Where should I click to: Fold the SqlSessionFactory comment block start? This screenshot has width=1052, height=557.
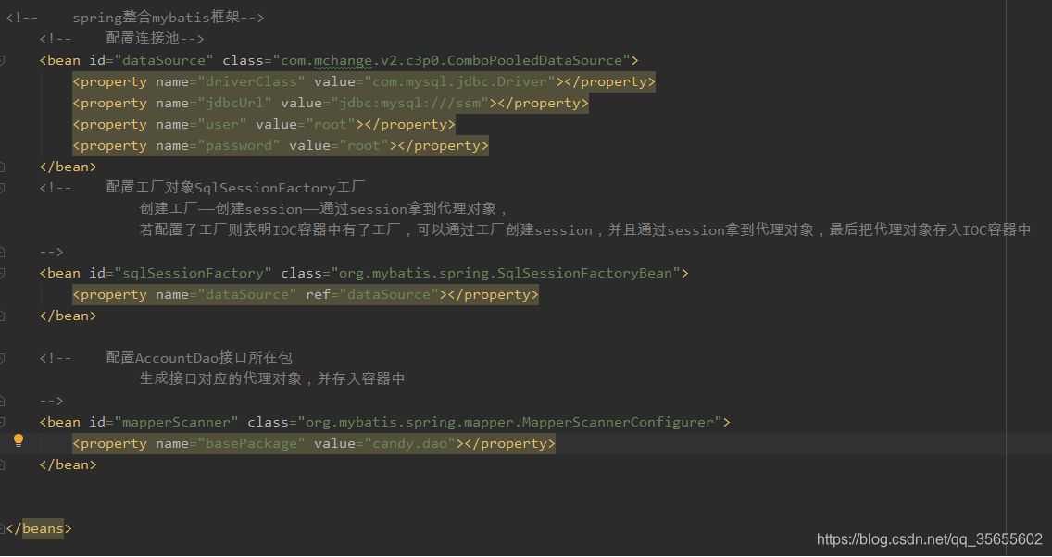[2, 188]
